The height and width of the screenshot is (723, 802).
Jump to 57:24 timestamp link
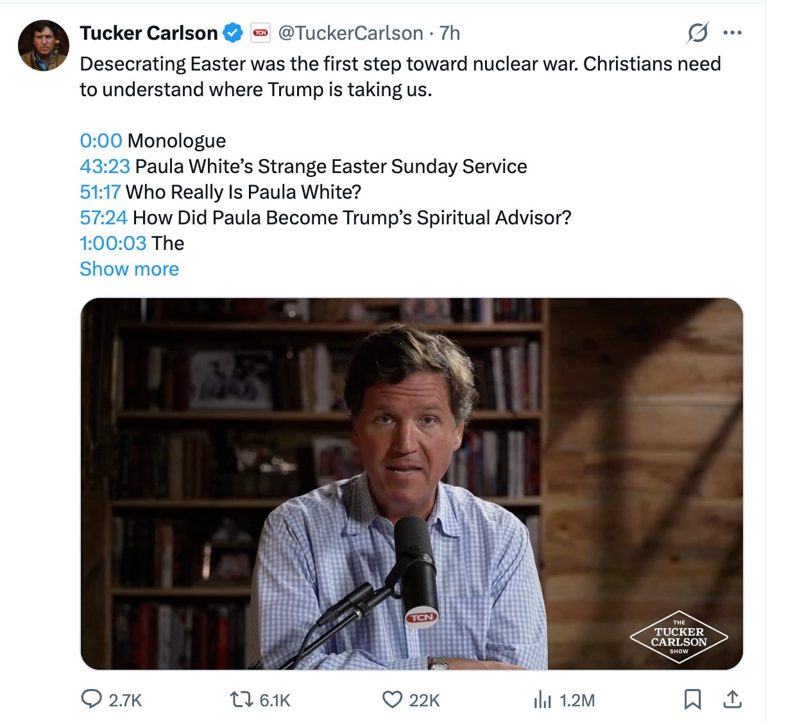coord(103,217)
